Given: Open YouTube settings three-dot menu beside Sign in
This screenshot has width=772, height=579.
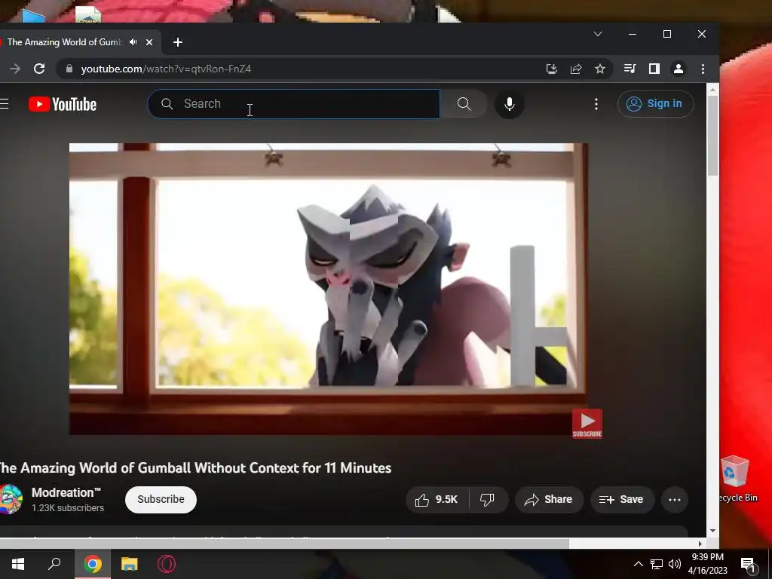Looking at the screenshot, I should point(596,104).
